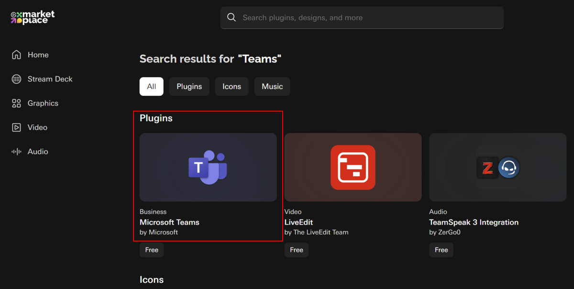The image size is (574, 289).
Task: Click the Video play icon
Action: click(16, 127)
